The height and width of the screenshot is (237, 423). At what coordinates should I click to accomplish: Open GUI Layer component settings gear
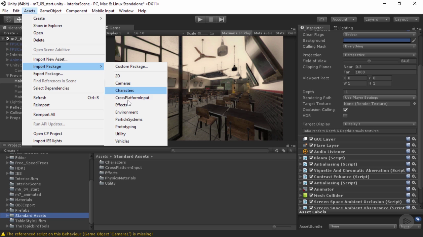tap(414, 139)
